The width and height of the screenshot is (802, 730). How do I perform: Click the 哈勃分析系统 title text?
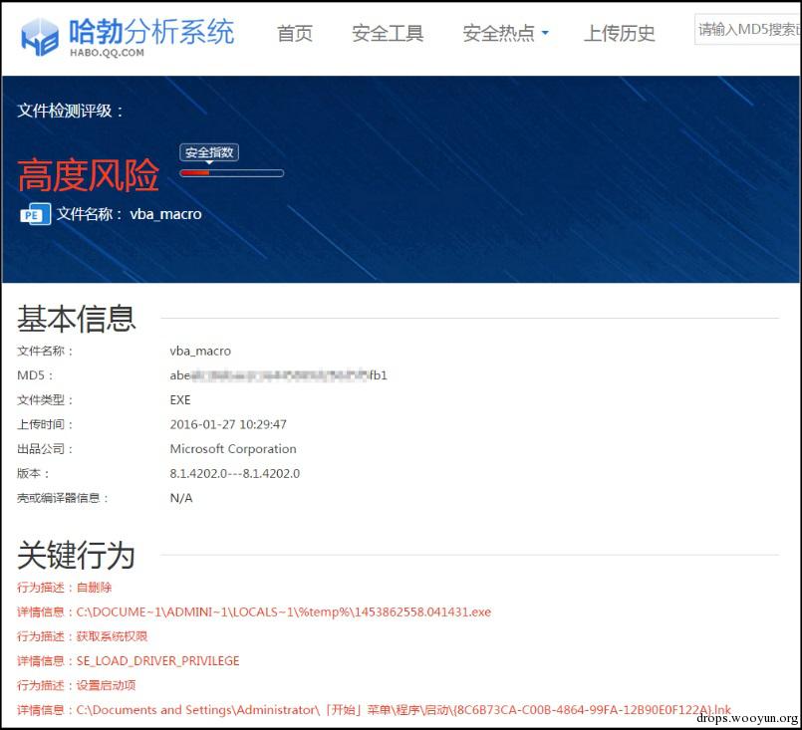(152, 31)
